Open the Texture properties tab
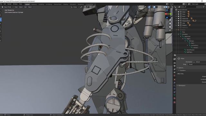Image resolution: width=206 pixels, height=116 pixels. pyautogui.click(x=174, y=102)
